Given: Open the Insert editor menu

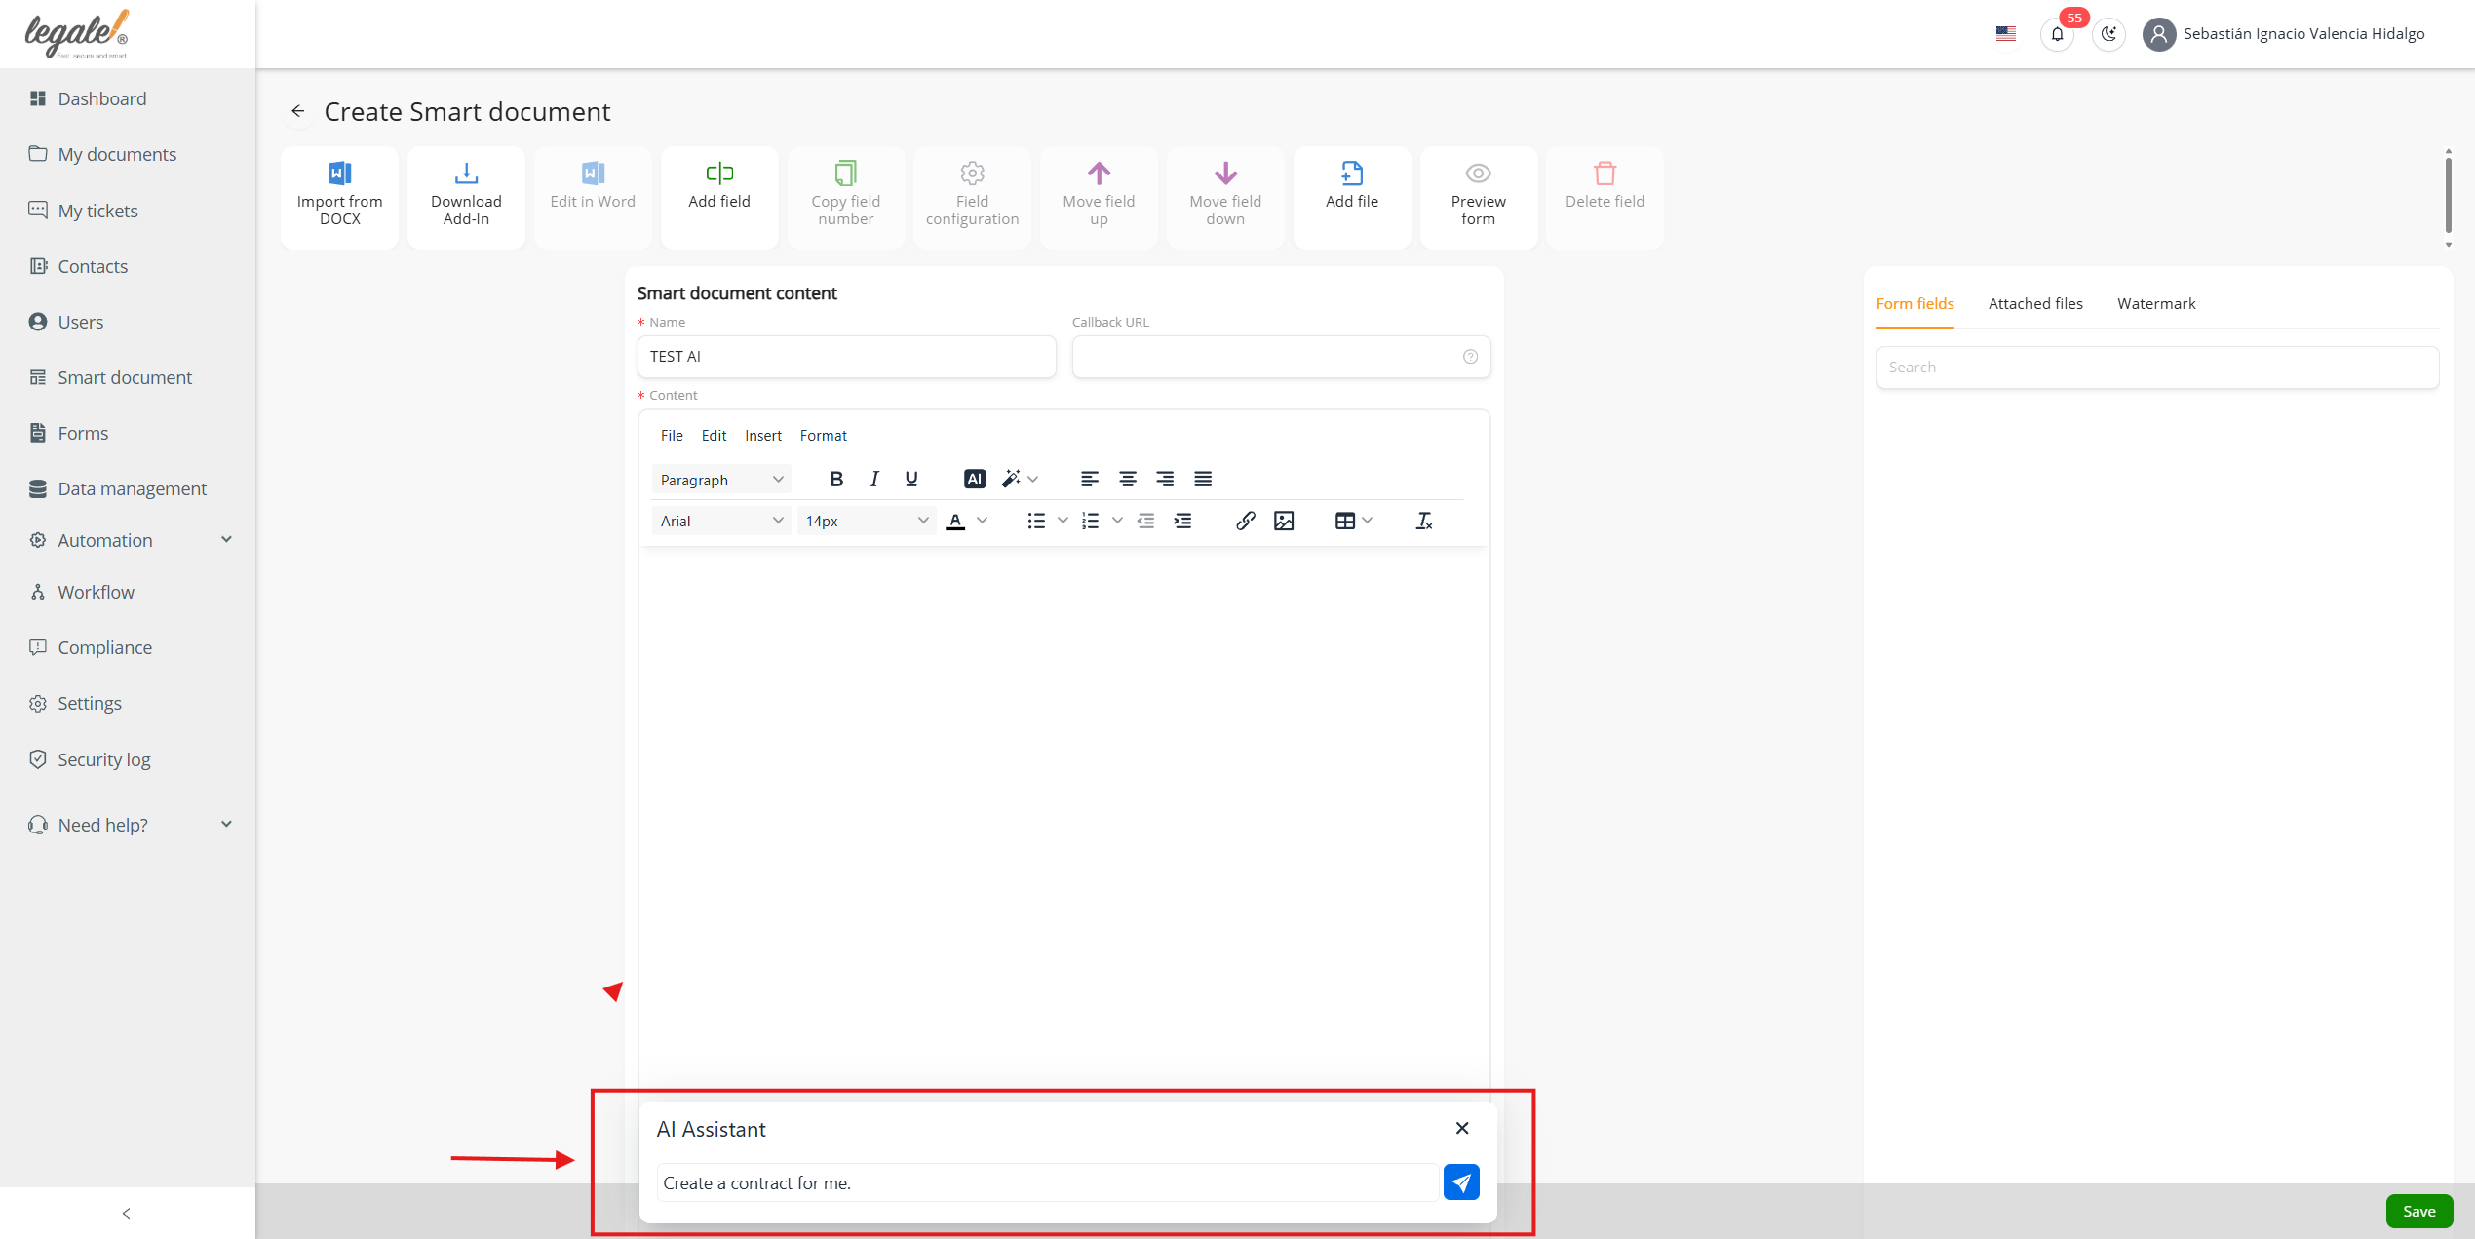Looking at the screenshot, I should click(762, 436).
